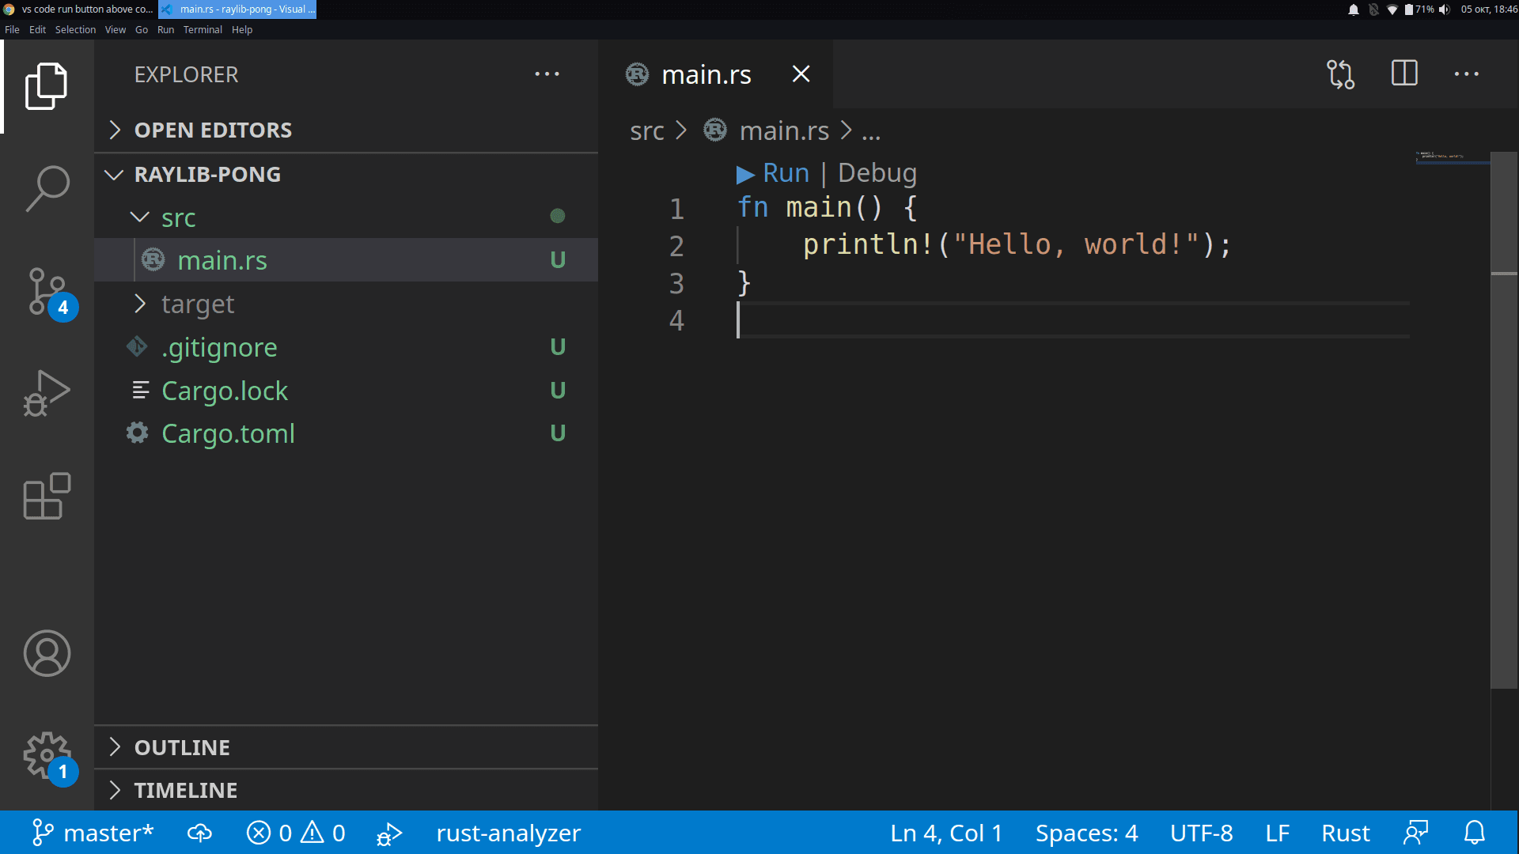Image resolution: width=1519 pixels, height=854 pixels.
Task: Click the editor vertical scrollbar
Action: click(x=1504, y=419)
